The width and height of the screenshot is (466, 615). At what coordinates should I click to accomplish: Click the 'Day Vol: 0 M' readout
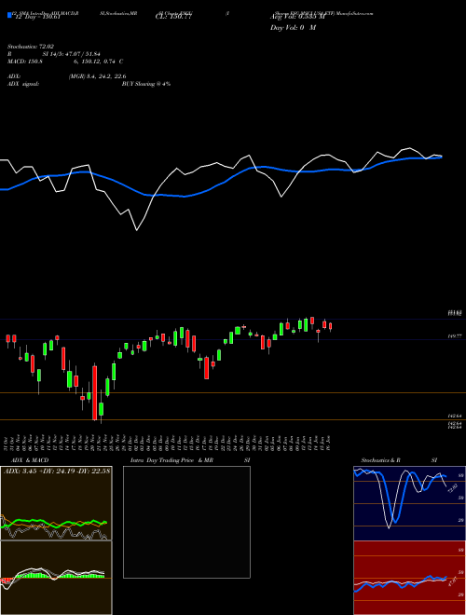tap(293, 27)
